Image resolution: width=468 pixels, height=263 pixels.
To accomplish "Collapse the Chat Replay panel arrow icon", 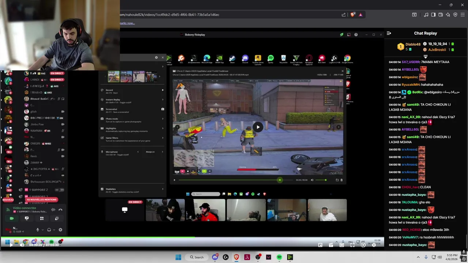I will 389,33.
